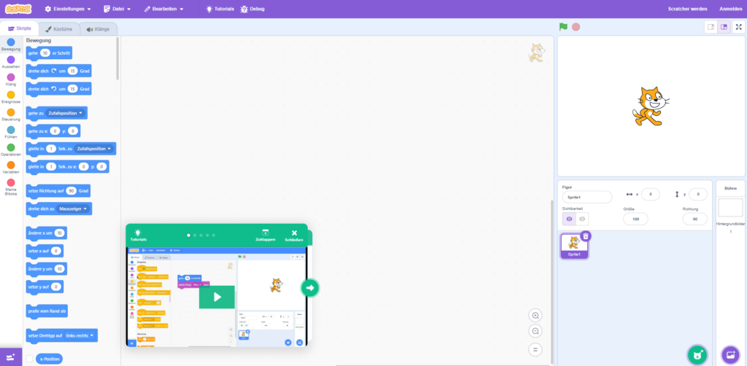Open the Datei menu
Viewport: 747px width, 366px height.
[117, 9]
